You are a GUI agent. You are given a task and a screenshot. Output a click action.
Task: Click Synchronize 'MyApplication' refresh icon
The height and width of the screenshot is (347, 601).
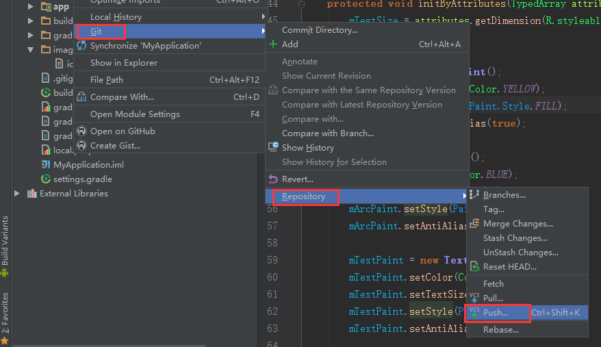click(x=81, y=46)
